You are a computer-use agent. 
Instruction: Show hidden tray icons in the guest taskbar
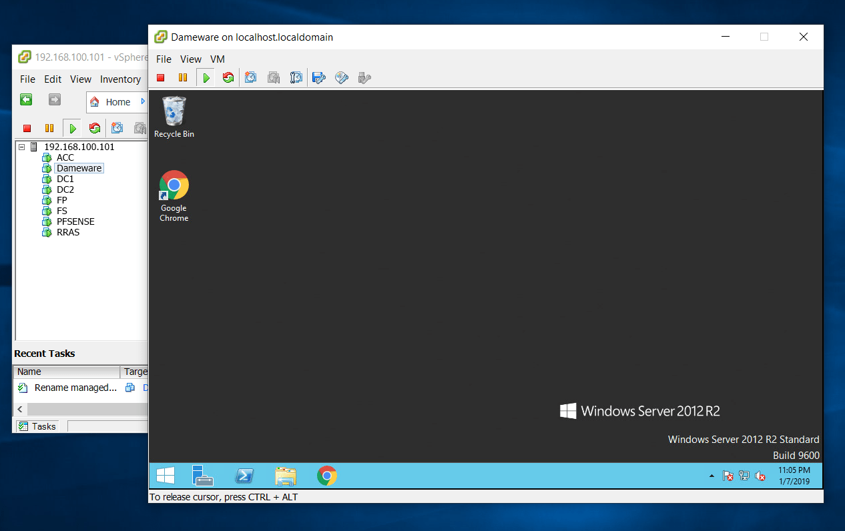tap(712, 476)
